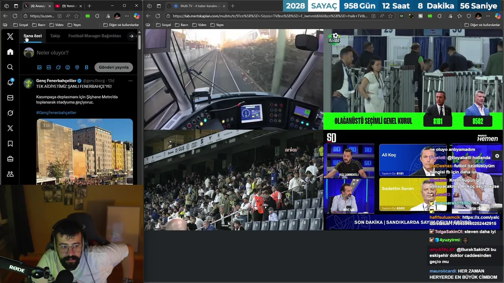Viewport: 504px width, 283px height.
Task: Show more X timeline tabs with arrow
Action: click(132, 36)
